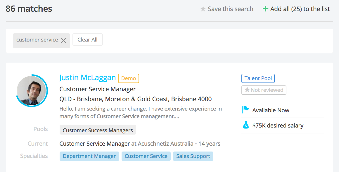The width and height of the screenshot is (339, 172).
Task: Open Justin McLaggan's profile name link
Action: (88, 78)
